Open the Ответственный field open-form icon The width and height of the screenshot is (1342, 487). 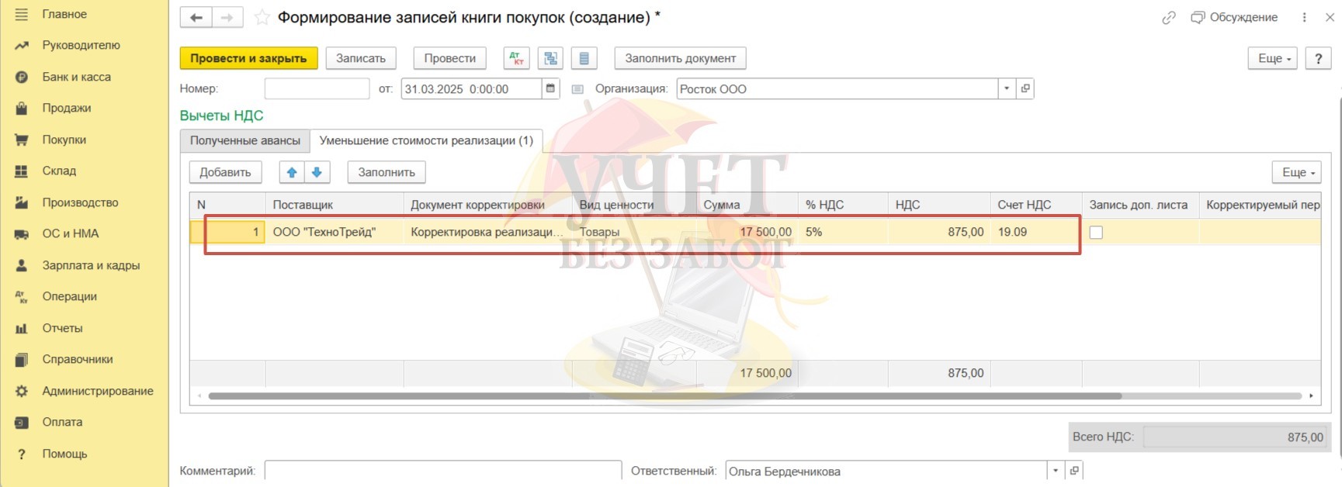pos(1074,470)
